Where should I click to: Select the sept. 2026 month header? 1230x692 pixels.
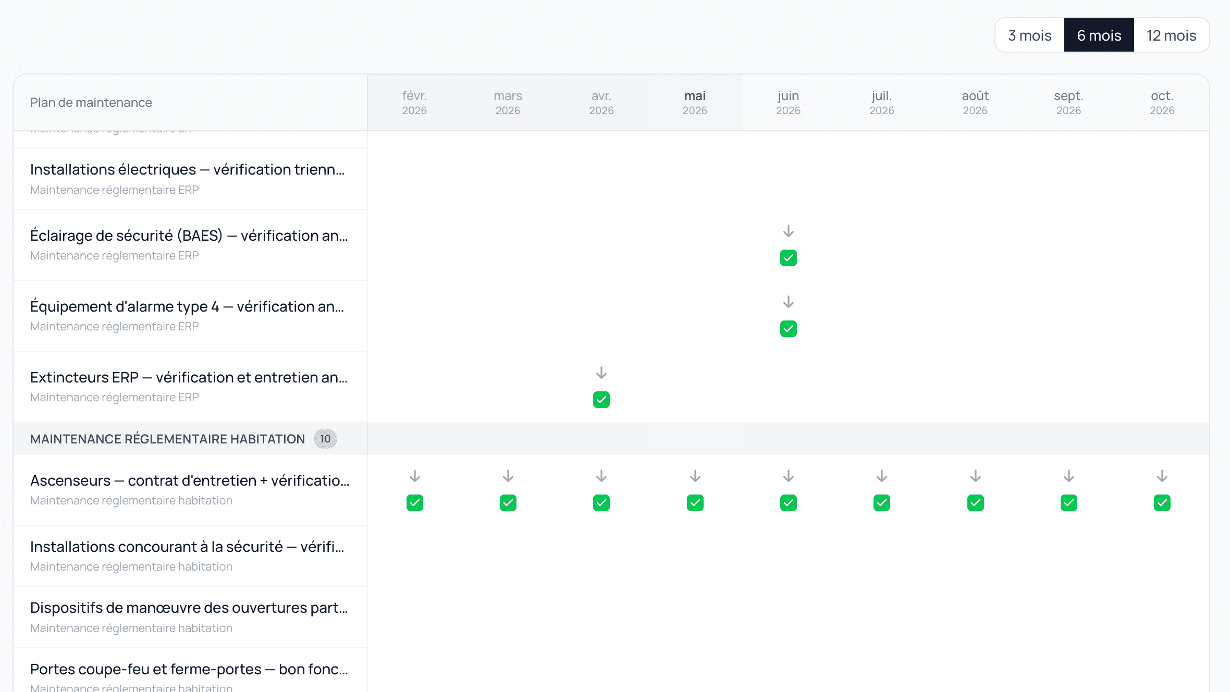1068,103
